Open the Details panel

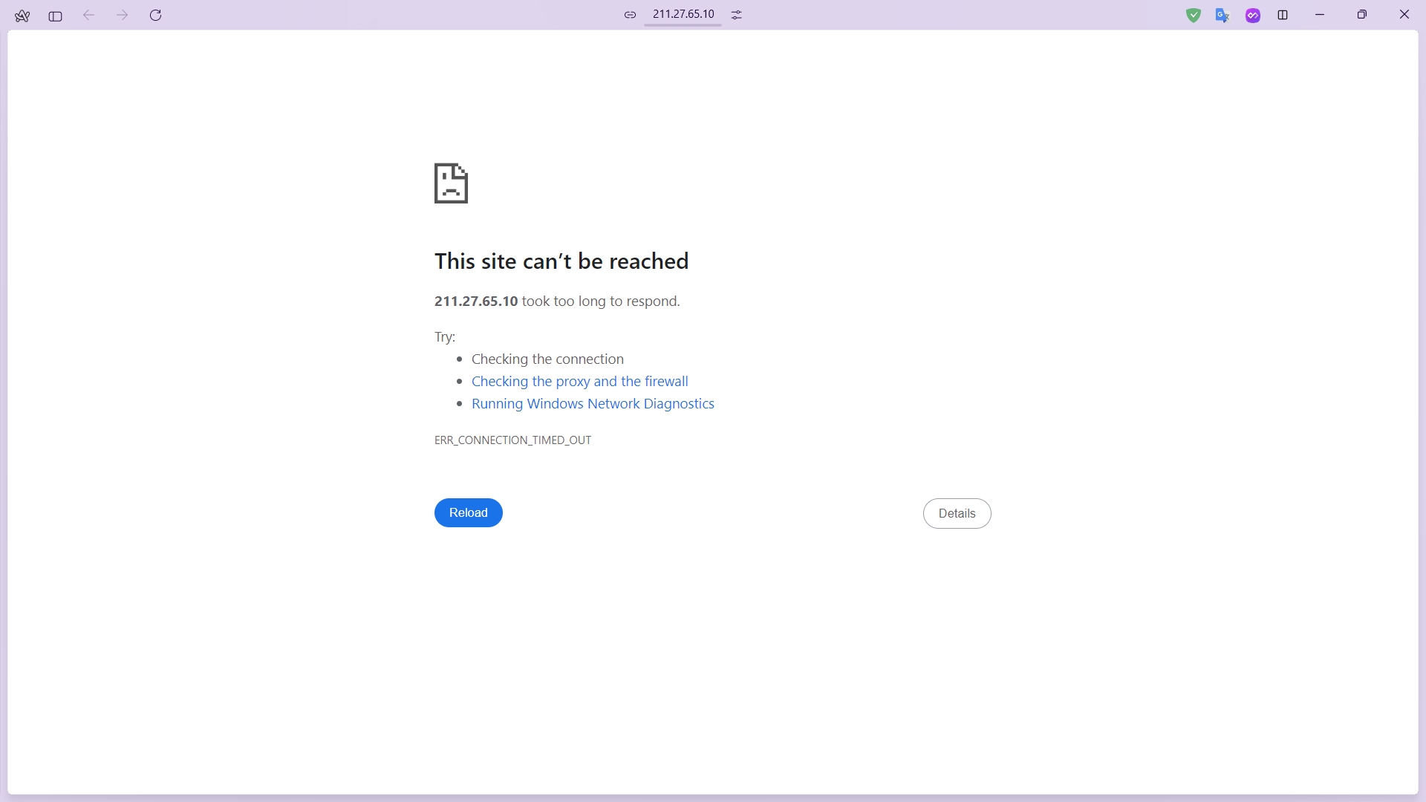(957, 513)
